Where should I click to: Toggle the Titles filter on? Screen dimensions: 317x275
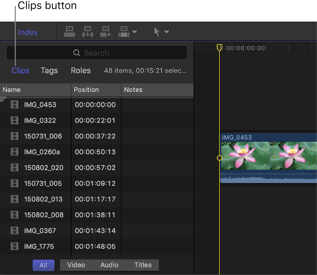coord(142,265)
